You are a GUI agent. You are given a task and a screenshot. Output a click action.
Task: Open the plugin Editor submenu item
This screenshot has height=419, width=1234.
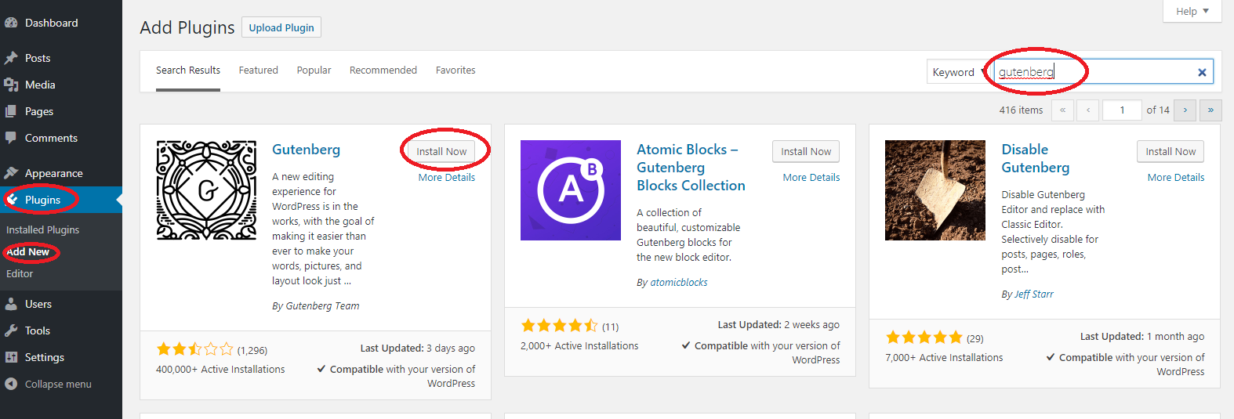(20, 274)
